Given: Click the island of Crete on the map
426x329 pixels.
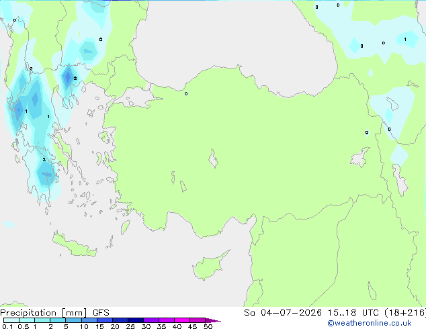Looking at the screenshot, I should click(75, 244).
